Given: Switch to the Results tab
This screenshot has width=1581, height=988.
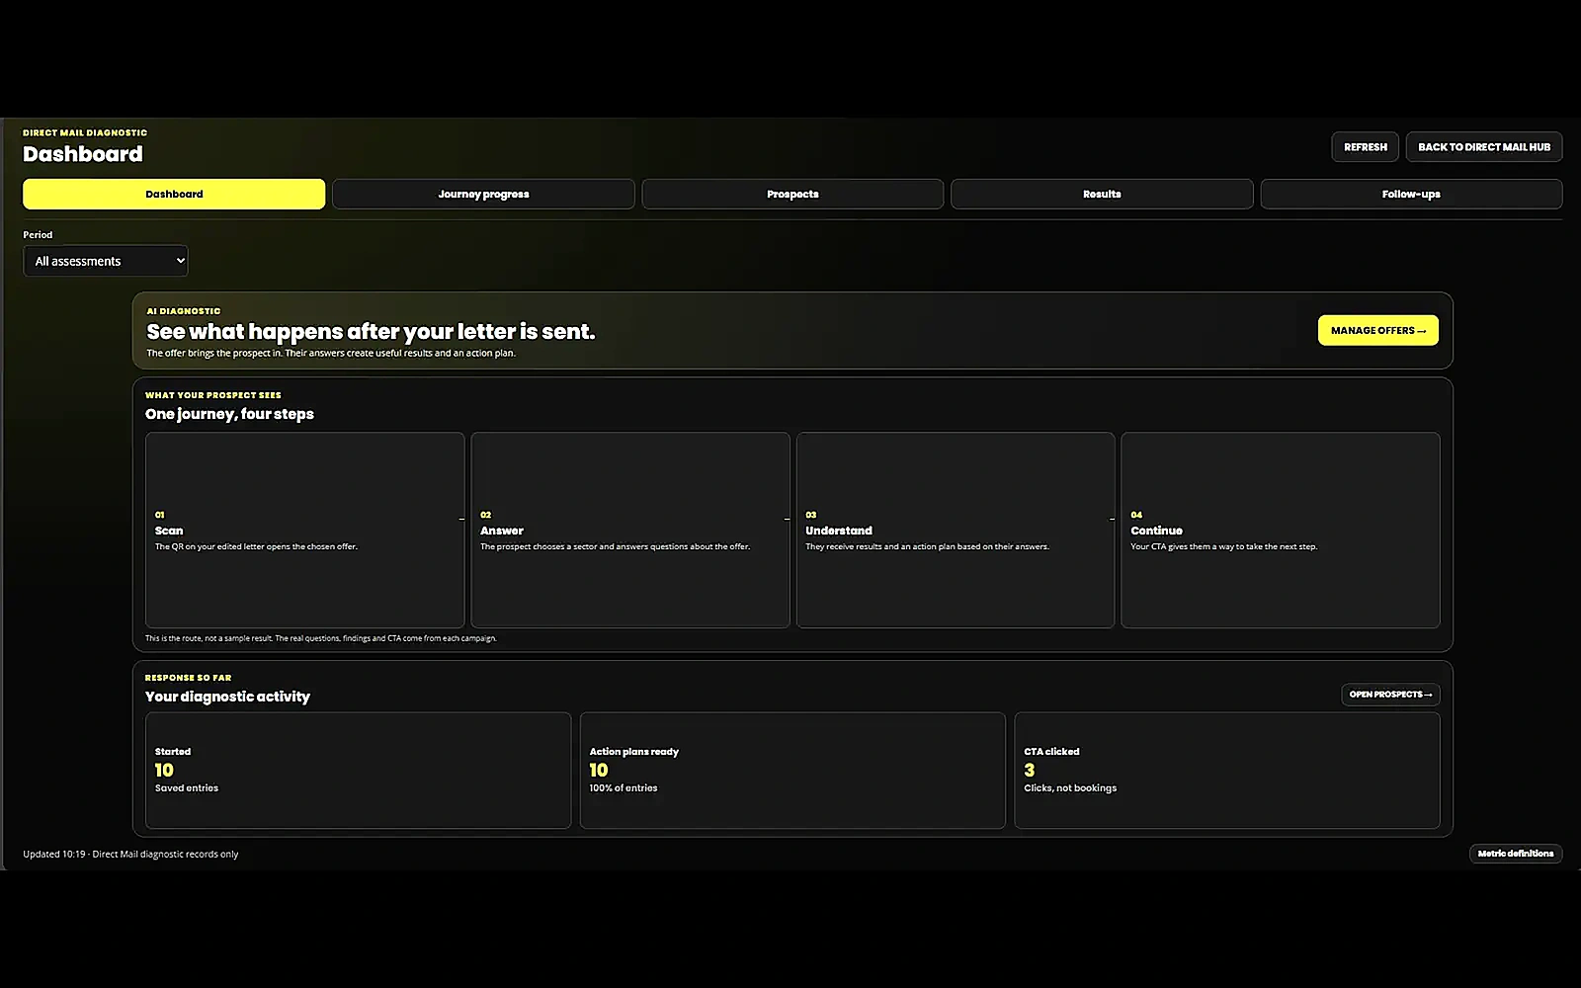Looking at the screenshot, I should point(1102,194).
